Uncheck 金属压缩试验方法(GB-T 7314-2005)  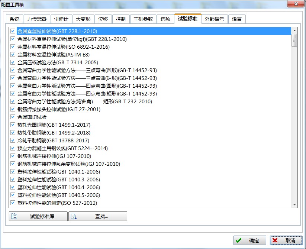(x=13, y=62)
